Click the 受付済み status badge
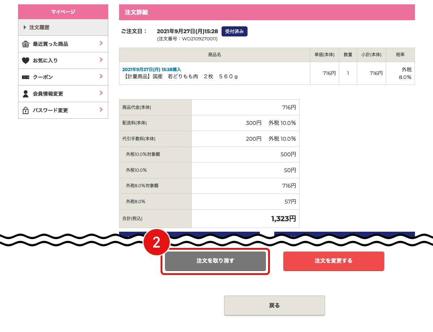The height and width of the screenshot is (332, 433). tap(234, 31)
